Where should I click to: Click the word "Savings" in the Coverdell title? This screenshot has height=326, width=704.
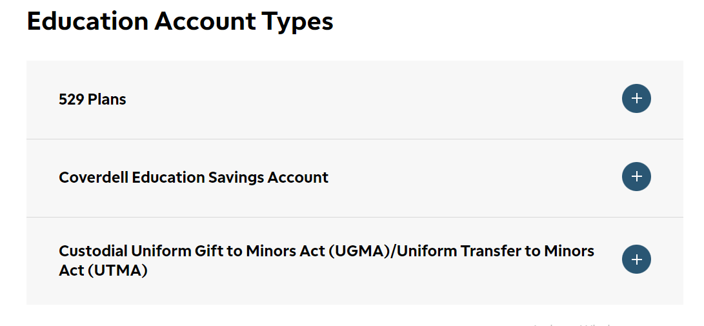[x=236, y=178]
